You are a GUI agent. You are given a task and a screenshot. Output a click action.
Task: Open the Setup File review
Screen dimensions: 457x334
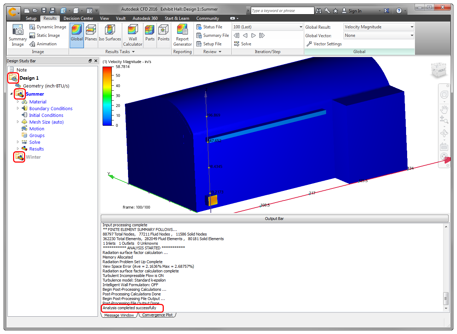click(209, 44)
